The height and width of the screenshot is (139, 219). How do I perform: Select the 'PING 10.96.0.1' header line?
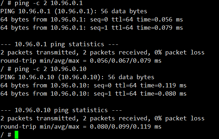(x=74, y=11)
